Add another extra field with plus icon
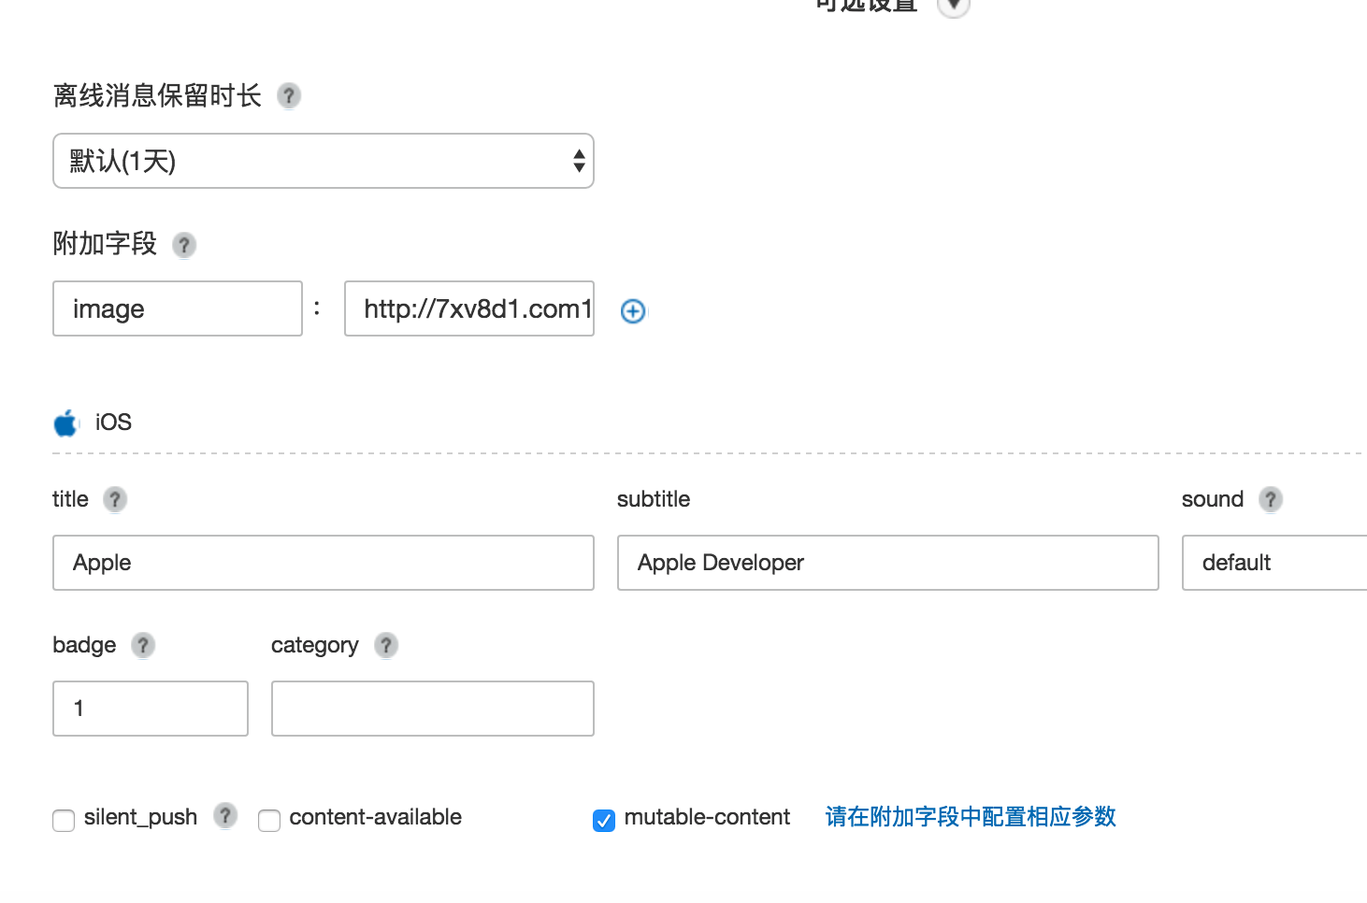The width and height of the screenshot is (1367, 903). (x=633, y=311)
